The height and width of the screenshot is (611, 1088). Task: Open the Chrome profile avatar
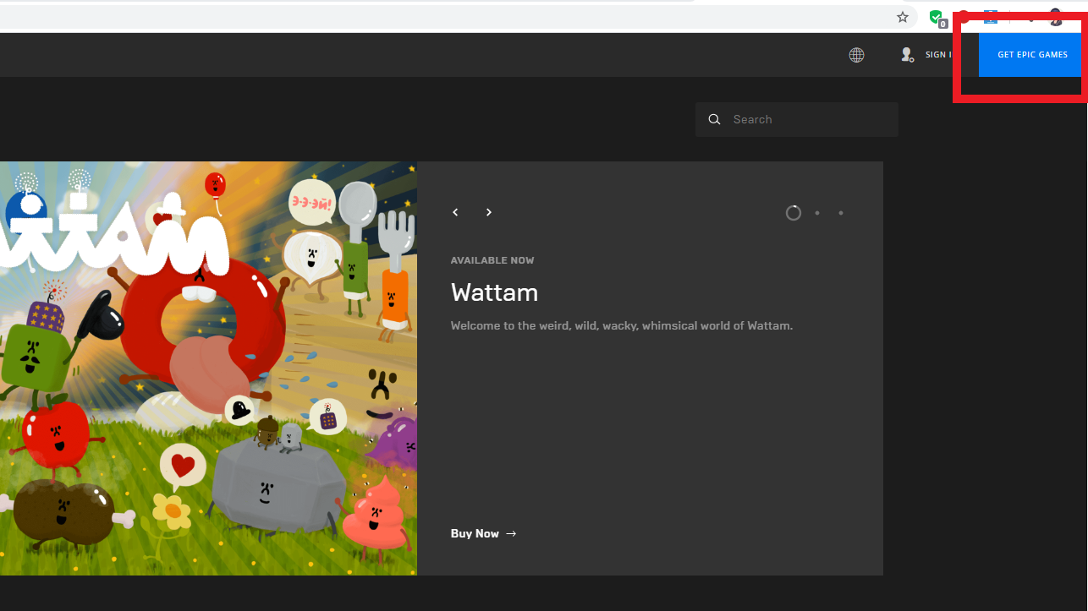click(1056, 15)
